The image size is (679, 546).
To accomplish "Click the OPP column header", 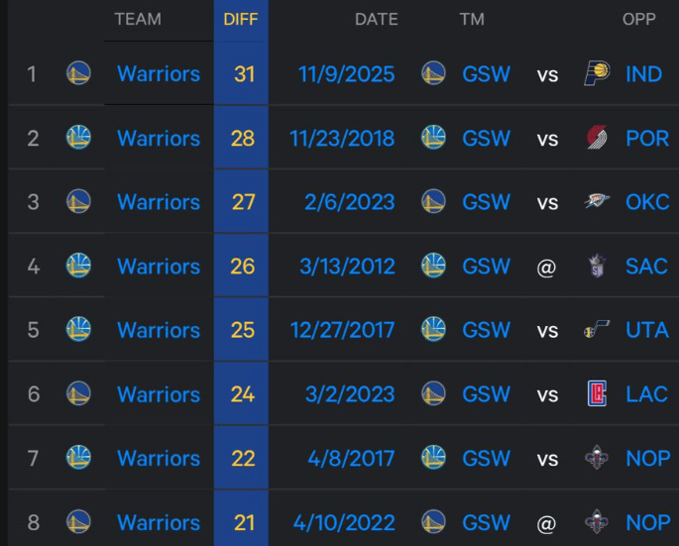I will (x=639, y=20).
